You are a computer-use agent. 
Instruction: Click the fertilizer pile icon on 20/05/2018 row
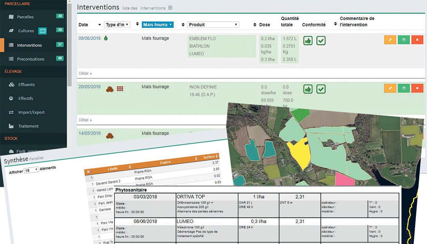point(110,89)
